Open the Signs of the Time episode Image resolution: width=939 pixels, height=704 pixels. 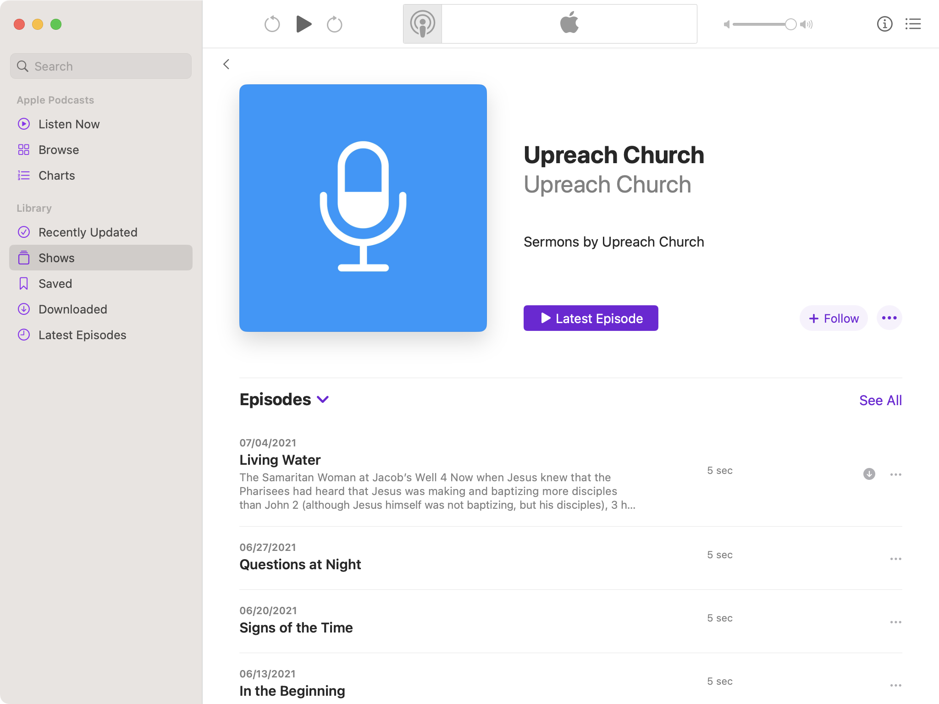click(296, 627)
